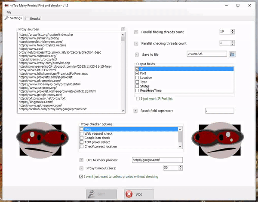Viewport: 258px width, 202px height.
Task: Click help icon for Proxy timeout
Action: (81, 168)
